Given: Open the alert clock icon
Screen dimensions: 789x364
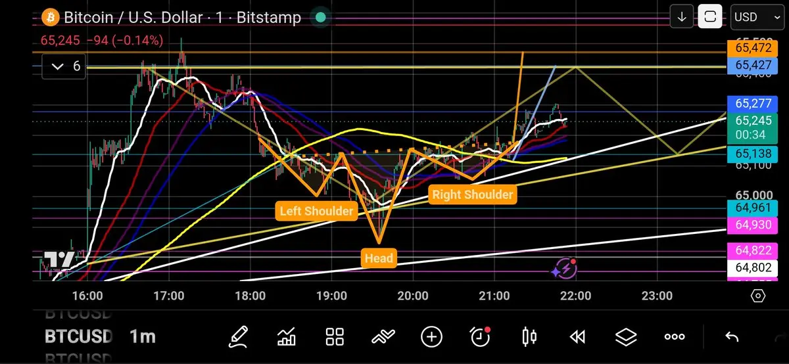Looking at the screenshot, I should pyautogui.click(x=481, y=337).
